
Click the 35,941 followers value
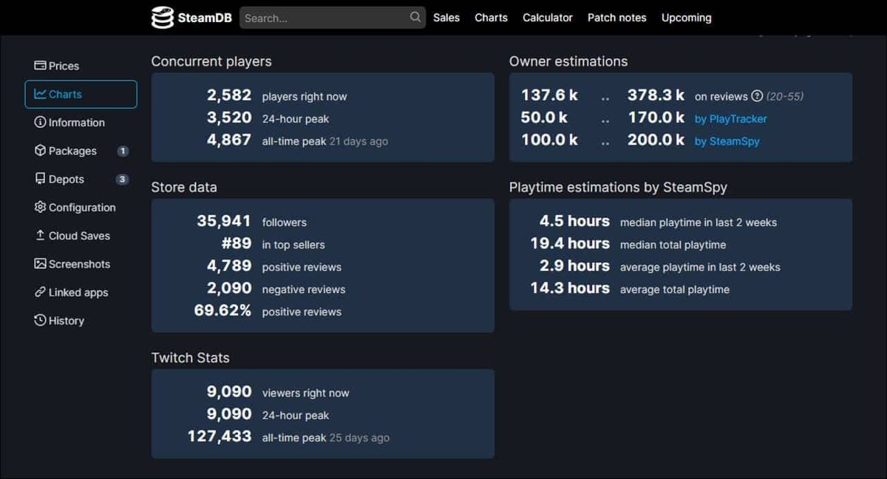(x=224, y=221)
